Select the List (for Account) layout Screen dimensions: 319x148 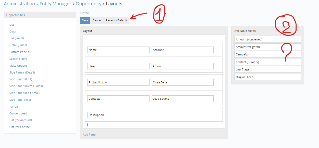click(x=21, y=120)
